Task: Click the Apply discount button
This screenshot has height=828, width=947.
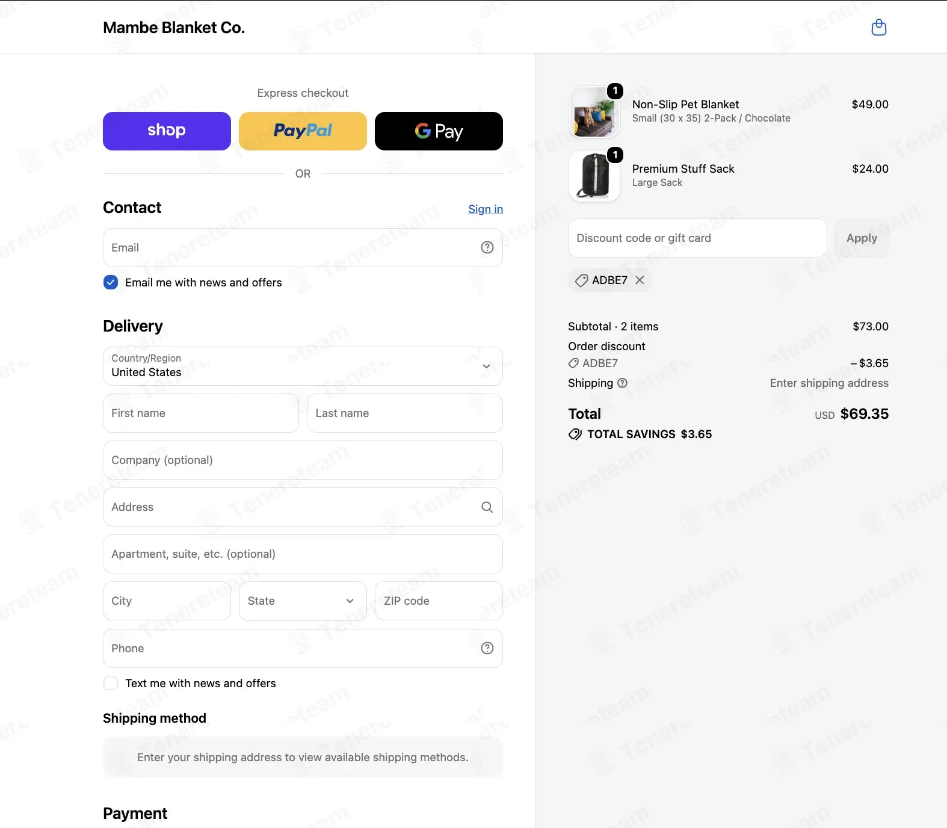Action: [862, 238]
